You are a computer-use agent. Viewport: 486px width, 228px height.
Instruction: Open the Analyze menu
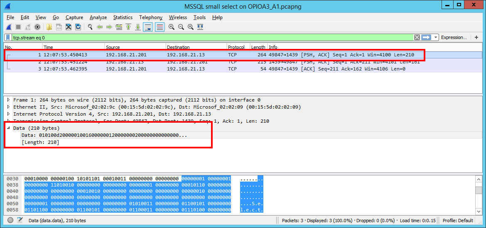pyautogui.click(x=98, y=17)
